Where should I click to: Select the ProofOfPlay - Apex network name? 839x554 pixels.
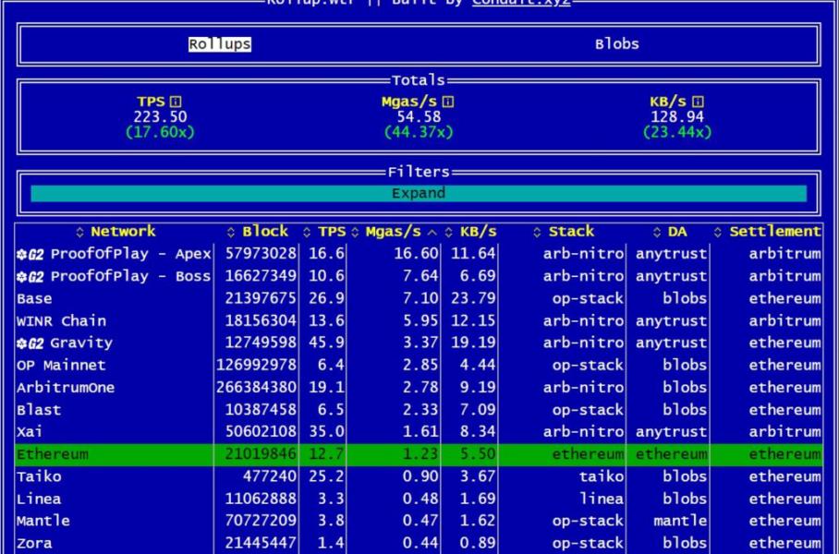point(131,254)
